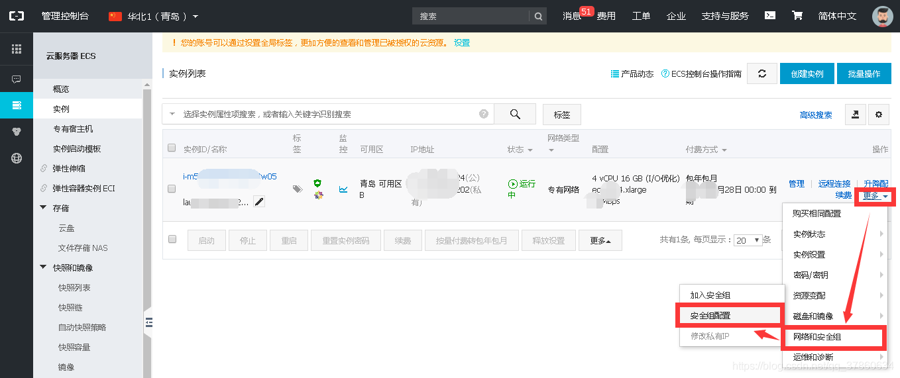This screenshot has height=378, width=900.
Task: Click the instance tag icon
Action: 298,189
